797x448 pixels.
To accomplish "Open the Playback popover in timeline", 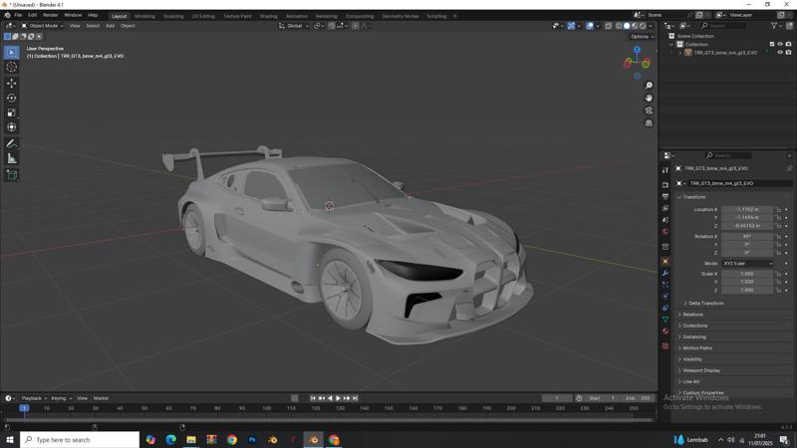I will tap(34, 398).
